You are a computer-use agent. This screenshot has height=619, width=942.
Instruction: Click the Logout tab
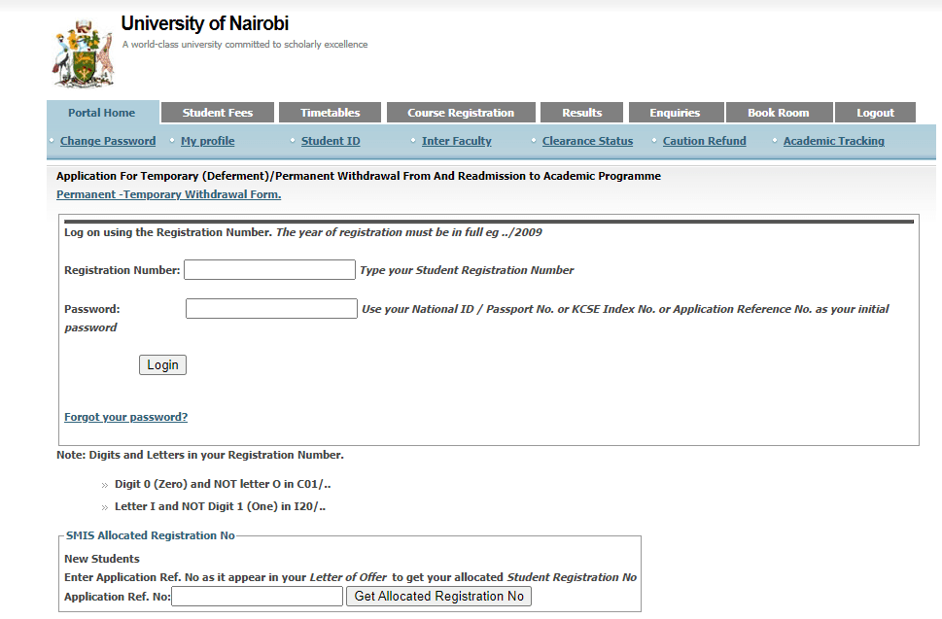click(x=875, y=113)
